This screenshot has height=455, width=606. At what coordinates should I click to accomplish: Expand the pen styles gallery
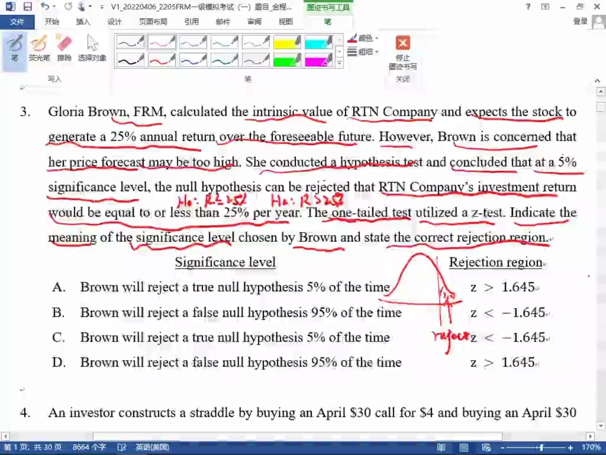(340, 63)
